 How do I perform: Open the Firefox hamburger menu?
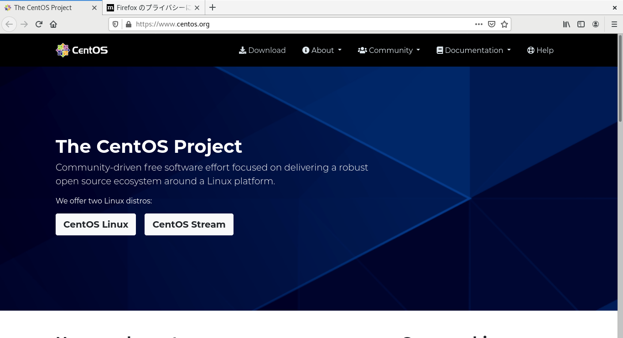click(614, 24)
